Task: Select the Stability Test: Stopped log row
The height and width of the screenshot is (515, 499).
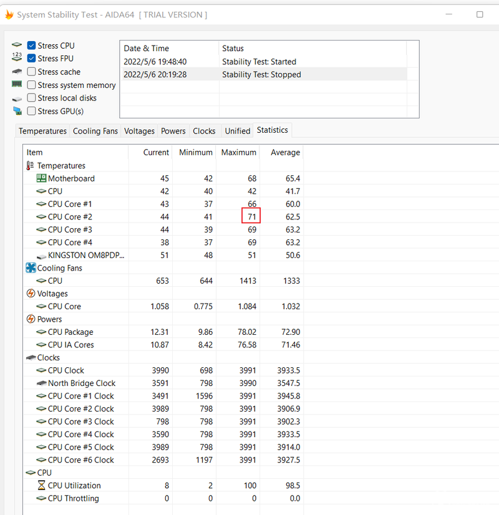Action: click(264, 75)
